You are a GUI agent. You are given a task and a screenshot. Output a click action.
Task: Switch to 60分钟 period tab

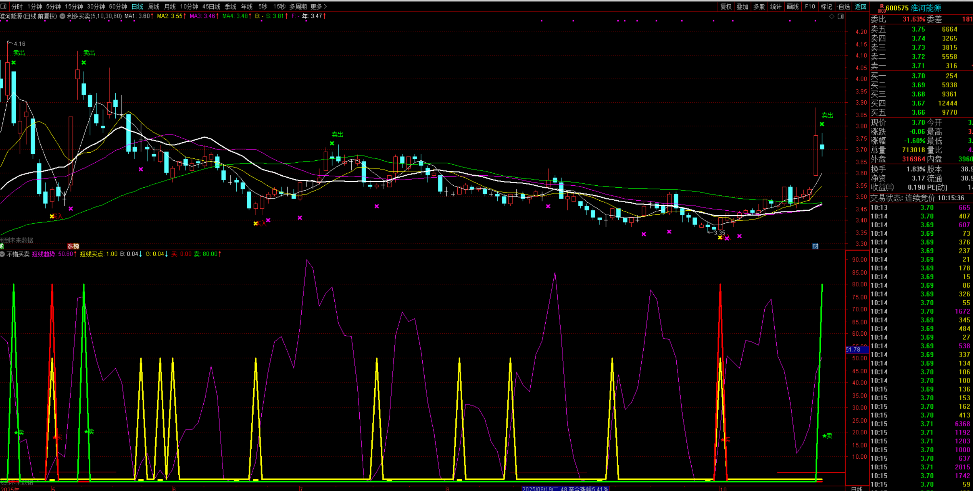click(x=118, y=7)
